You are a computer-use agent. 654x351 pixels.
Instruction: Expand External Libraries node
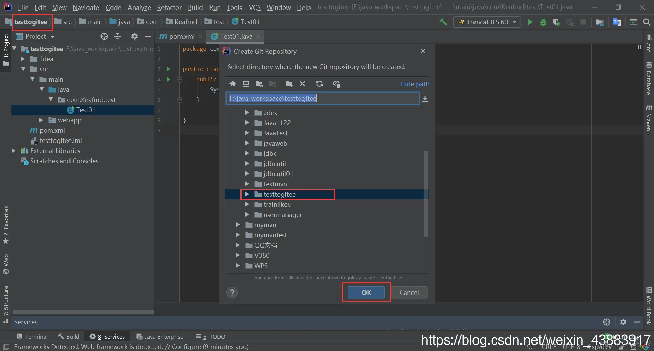click(x=14, y=151)
